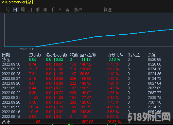Select the M tab
Screen dimensions: 173x125
click(x=60, y=10)
